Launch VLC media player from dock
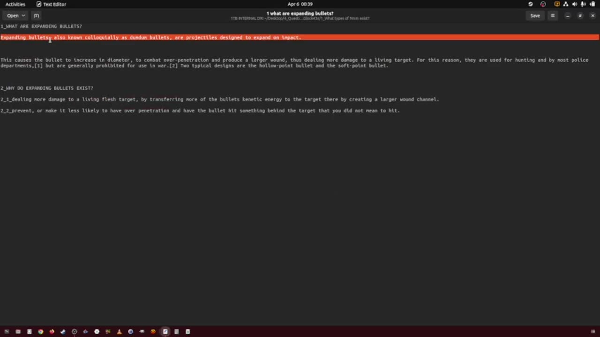600x337 pixels. tap(119, 331)
